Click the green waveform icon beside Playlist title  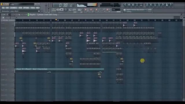tap(28, 15)
